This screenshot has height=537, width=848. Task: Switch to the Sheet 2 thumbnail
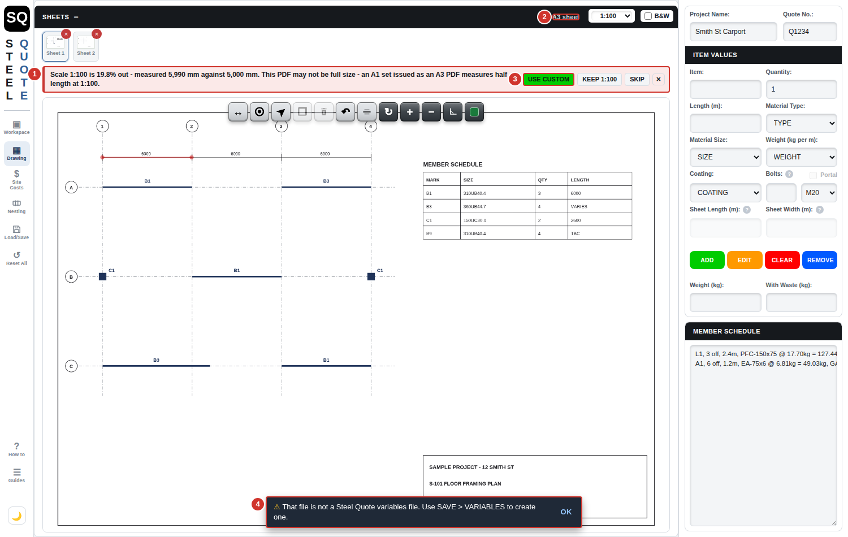[86, 46]
